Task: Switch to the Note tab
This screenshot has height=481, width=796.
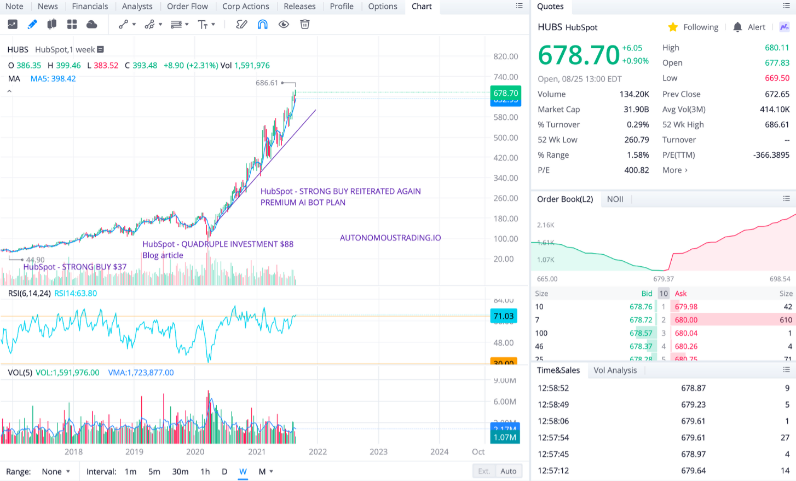Action: point(14,7)
